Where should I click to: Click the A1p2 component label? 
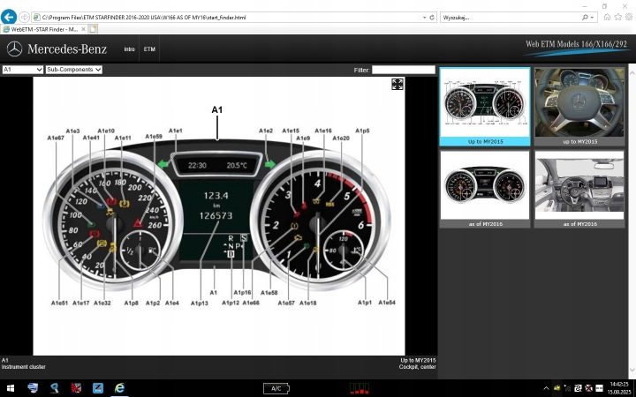click(153, 303)
